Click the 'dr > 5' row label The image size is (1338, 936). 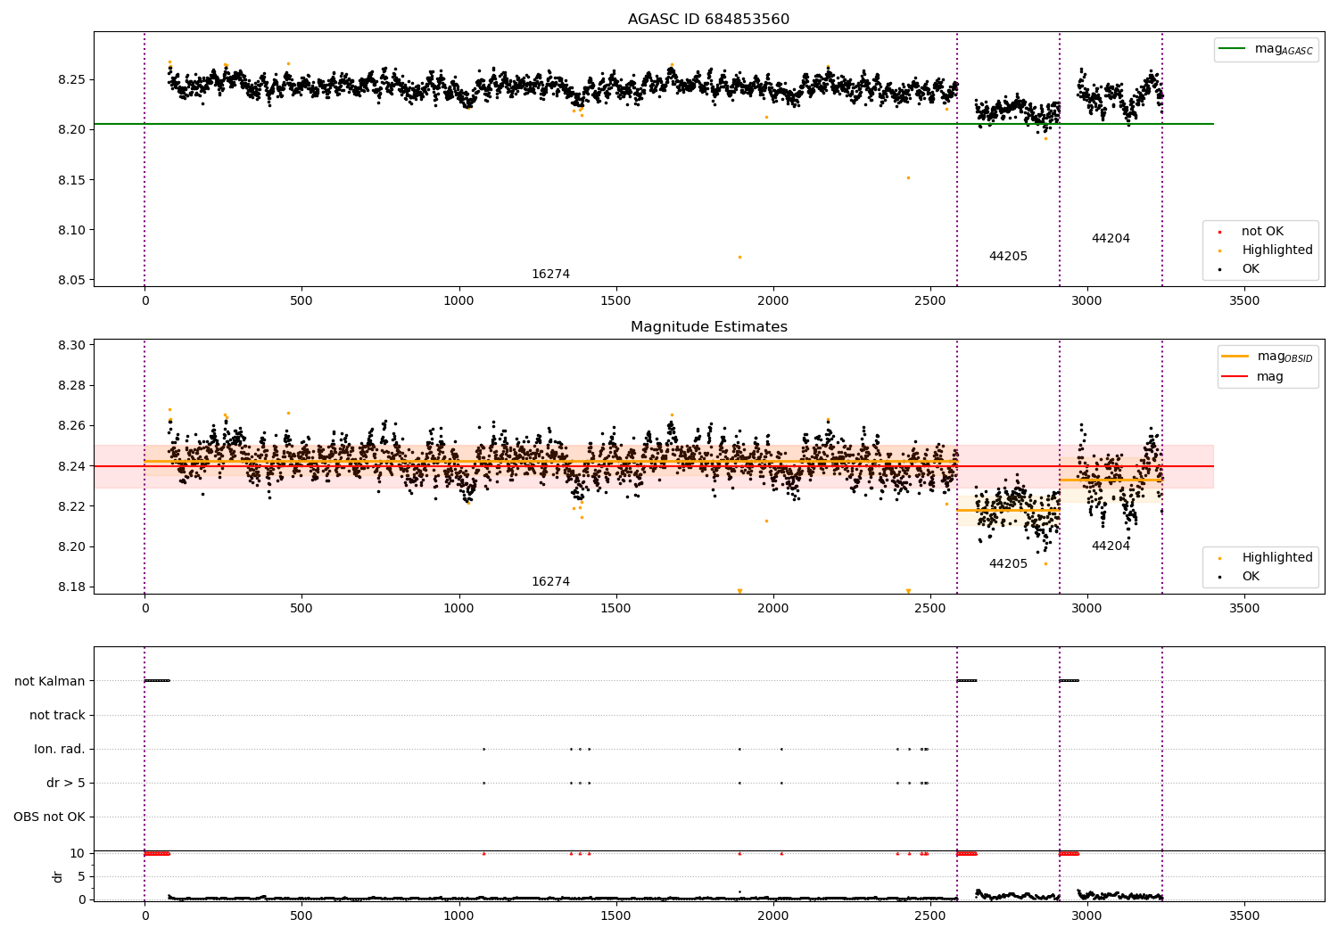pyautogui.click(x=66, y=783)
